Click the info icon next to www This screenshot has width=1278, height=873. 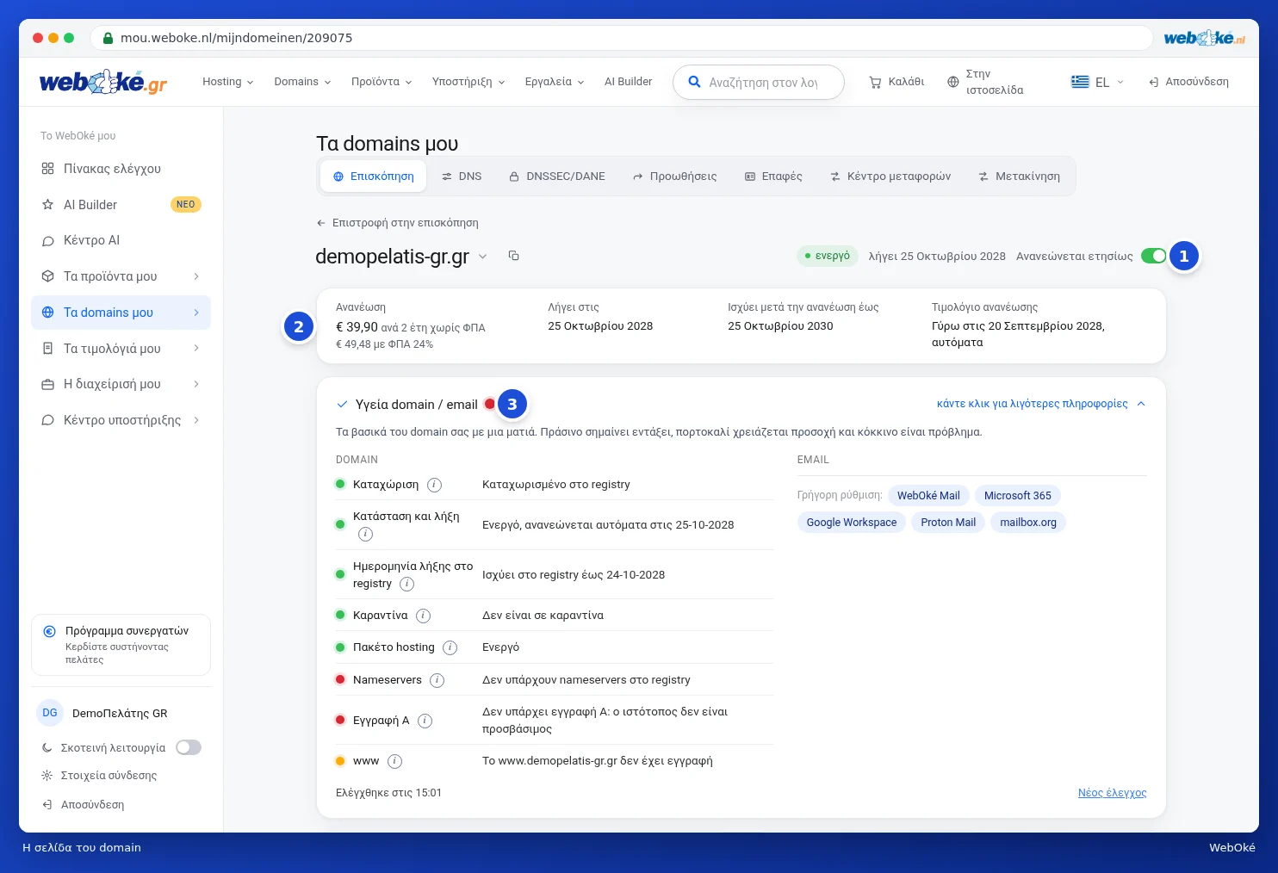[x=394, y=761]
